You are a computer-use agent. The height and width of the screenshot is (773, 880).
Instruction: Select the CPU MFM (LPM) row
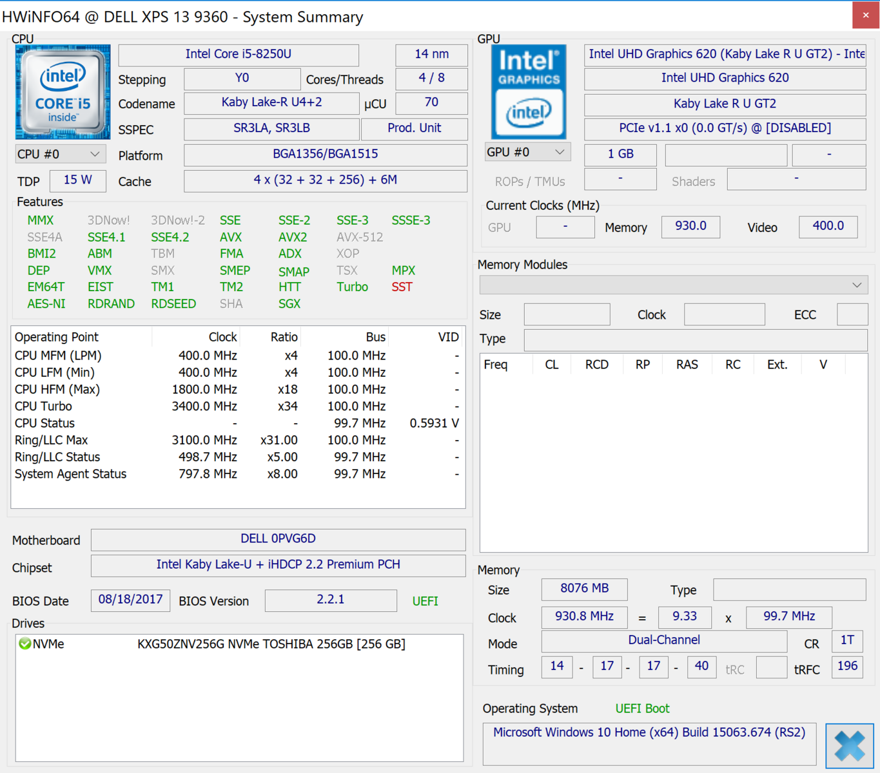pyautogui.click(x=237, y=356)
